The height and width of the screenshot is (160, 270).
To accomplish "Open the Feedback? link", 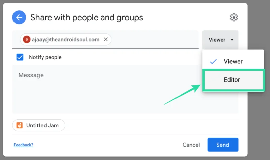I will (23, 145).
